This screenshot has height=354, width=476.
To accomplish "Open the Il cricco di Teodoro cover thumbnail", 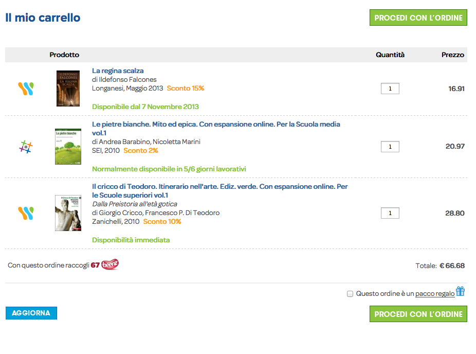I will tap(68, 213).
